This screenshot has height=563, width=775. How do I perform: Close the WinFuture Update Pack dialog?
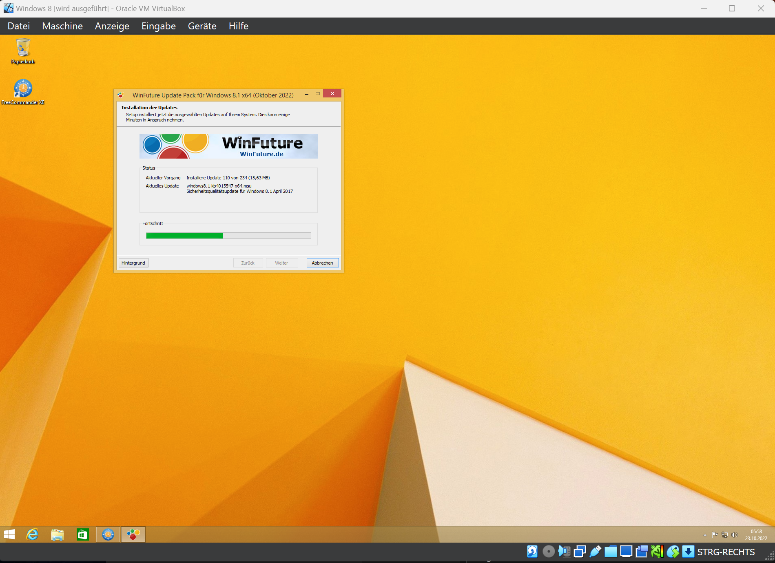(332, 94)
